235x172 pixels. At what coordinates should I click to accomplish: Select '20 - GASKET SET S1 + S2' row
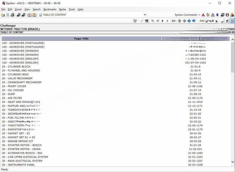click(115, 137)
